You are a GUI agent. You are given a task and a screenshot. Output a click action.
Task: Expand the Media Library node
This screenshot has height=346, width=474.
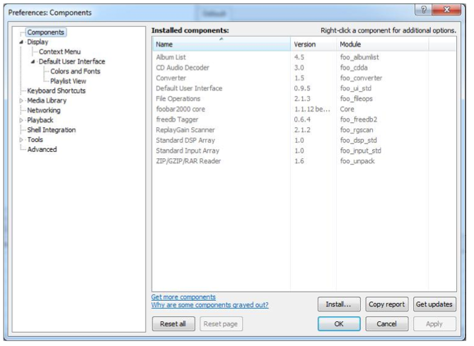[x=21, y=101]
